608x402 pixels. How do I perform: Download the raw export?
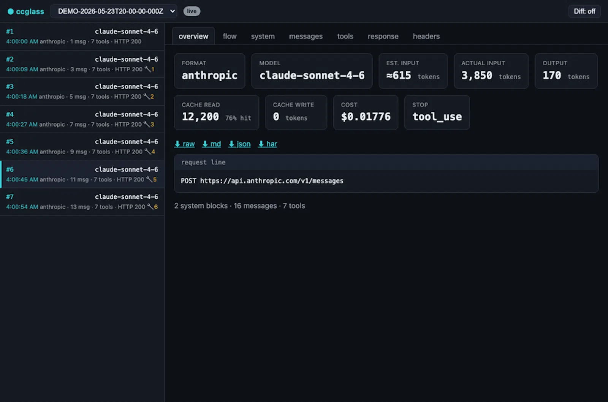pyautogui.click(x=185, y=144)
